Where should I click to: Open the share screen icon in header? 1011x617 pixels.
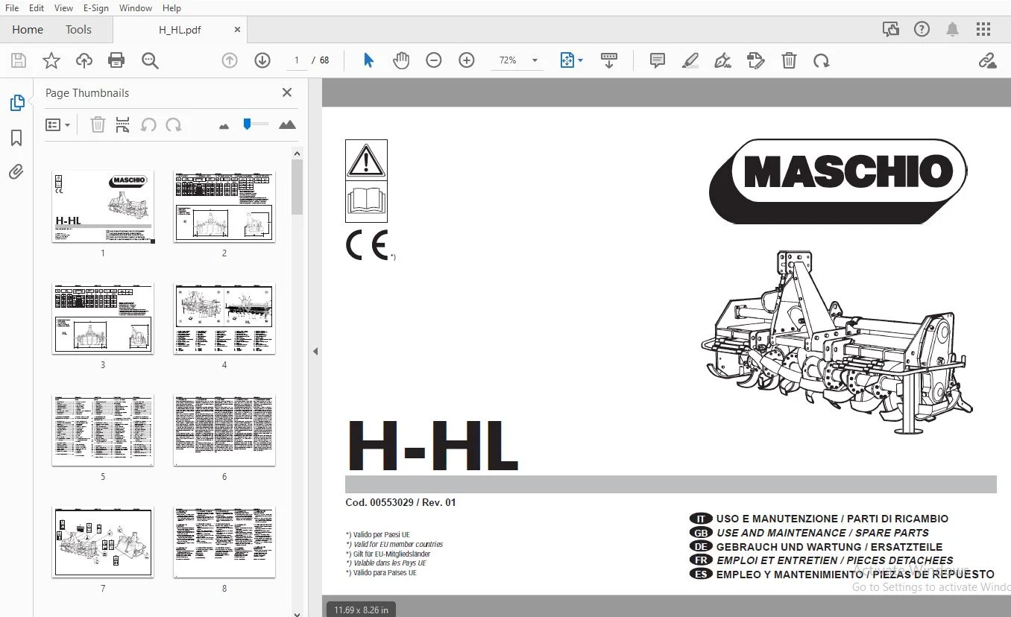pyautogui.click(x=891, y=30)
